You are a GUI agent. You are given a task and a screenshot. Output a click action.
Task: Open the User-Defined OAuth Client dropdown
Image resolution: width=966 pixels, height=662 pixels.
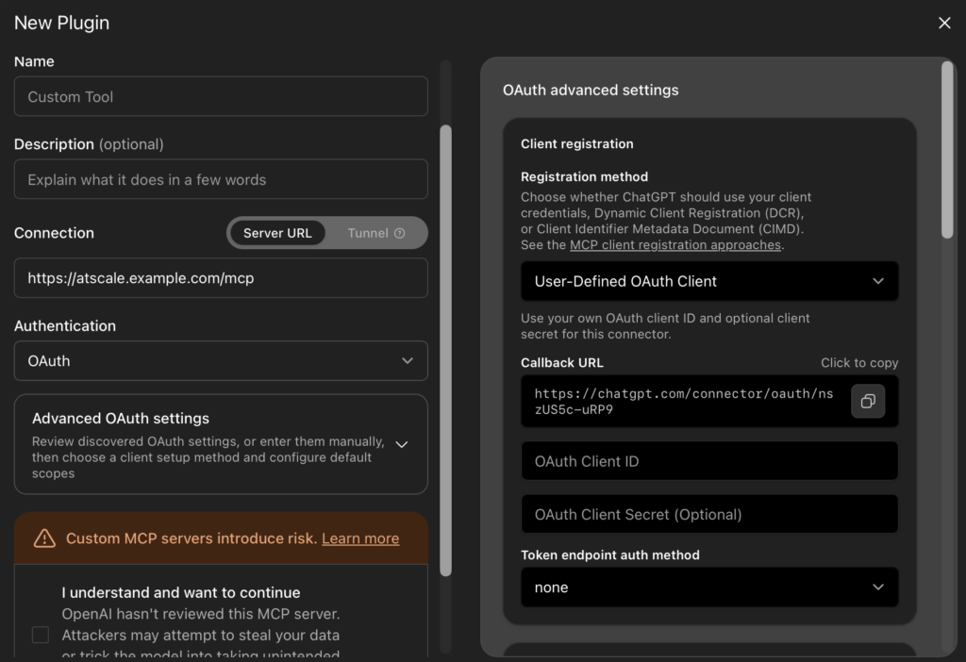[x=709, y=281]
